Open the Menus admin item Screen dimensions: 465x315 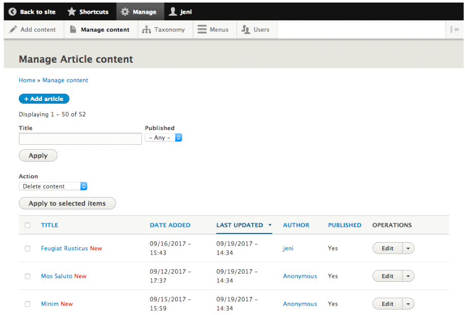point(215,30)
